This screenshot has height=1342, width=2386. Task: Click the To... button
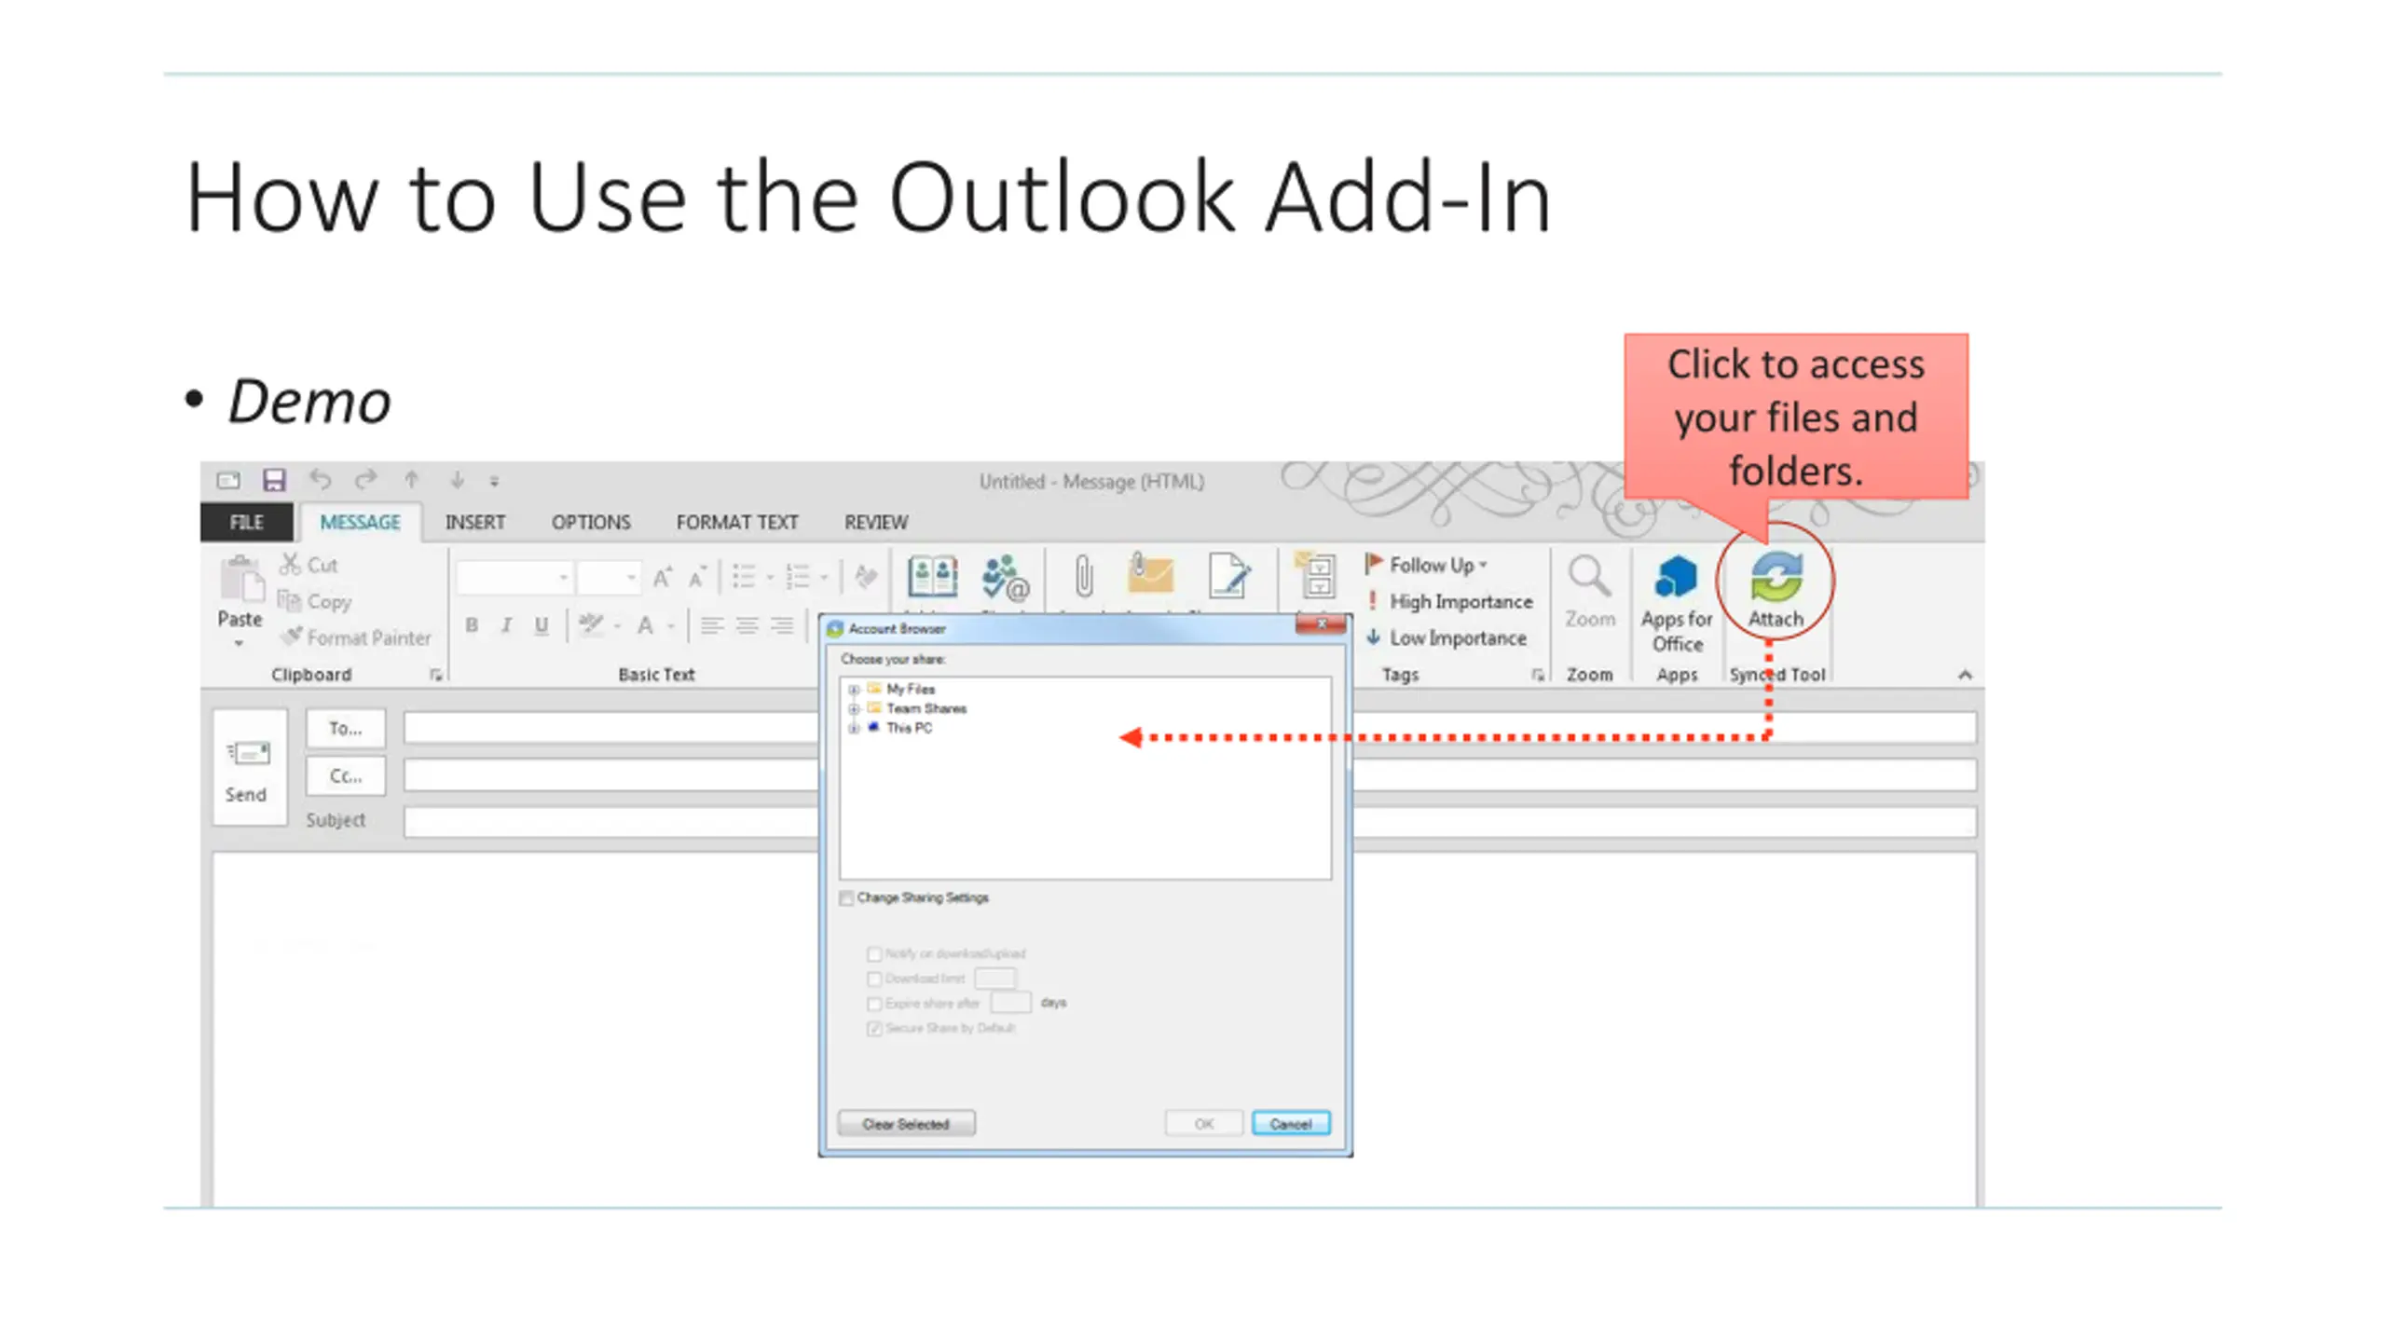(346, 728)
